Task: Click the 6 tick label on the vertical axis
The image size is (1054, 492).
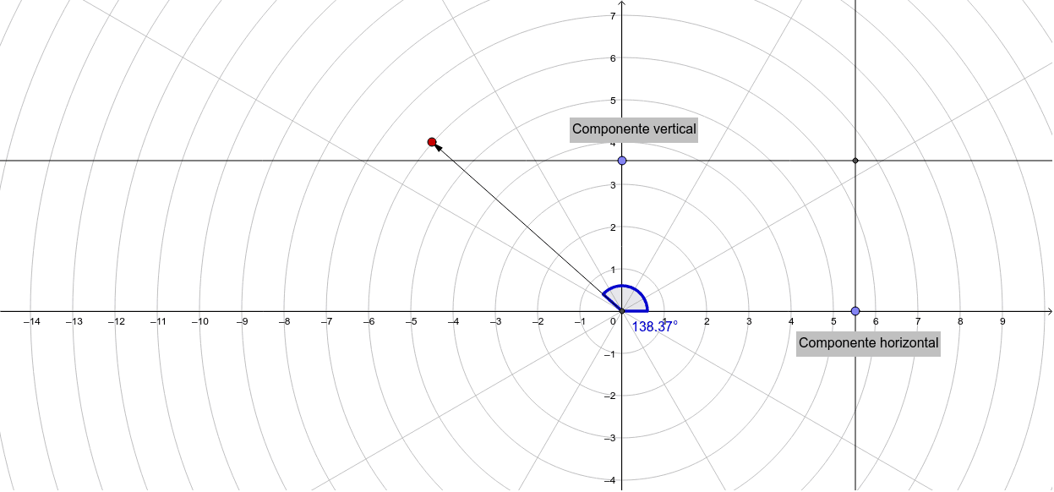Action: pyautogui.click(x=612, y=58)
